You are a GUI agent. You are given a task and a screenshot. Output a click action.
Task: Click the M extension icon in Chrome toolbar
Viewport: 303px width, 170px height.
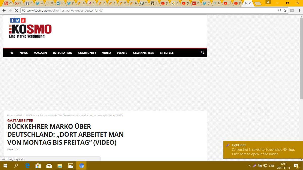click(x=292, y=11)
